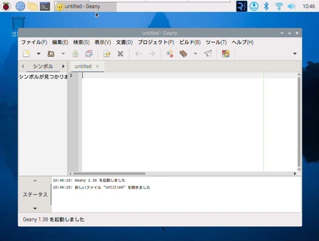Open the 検索(S) menu
The width and height of the screenshot is (319, 241).
[81, 42]
